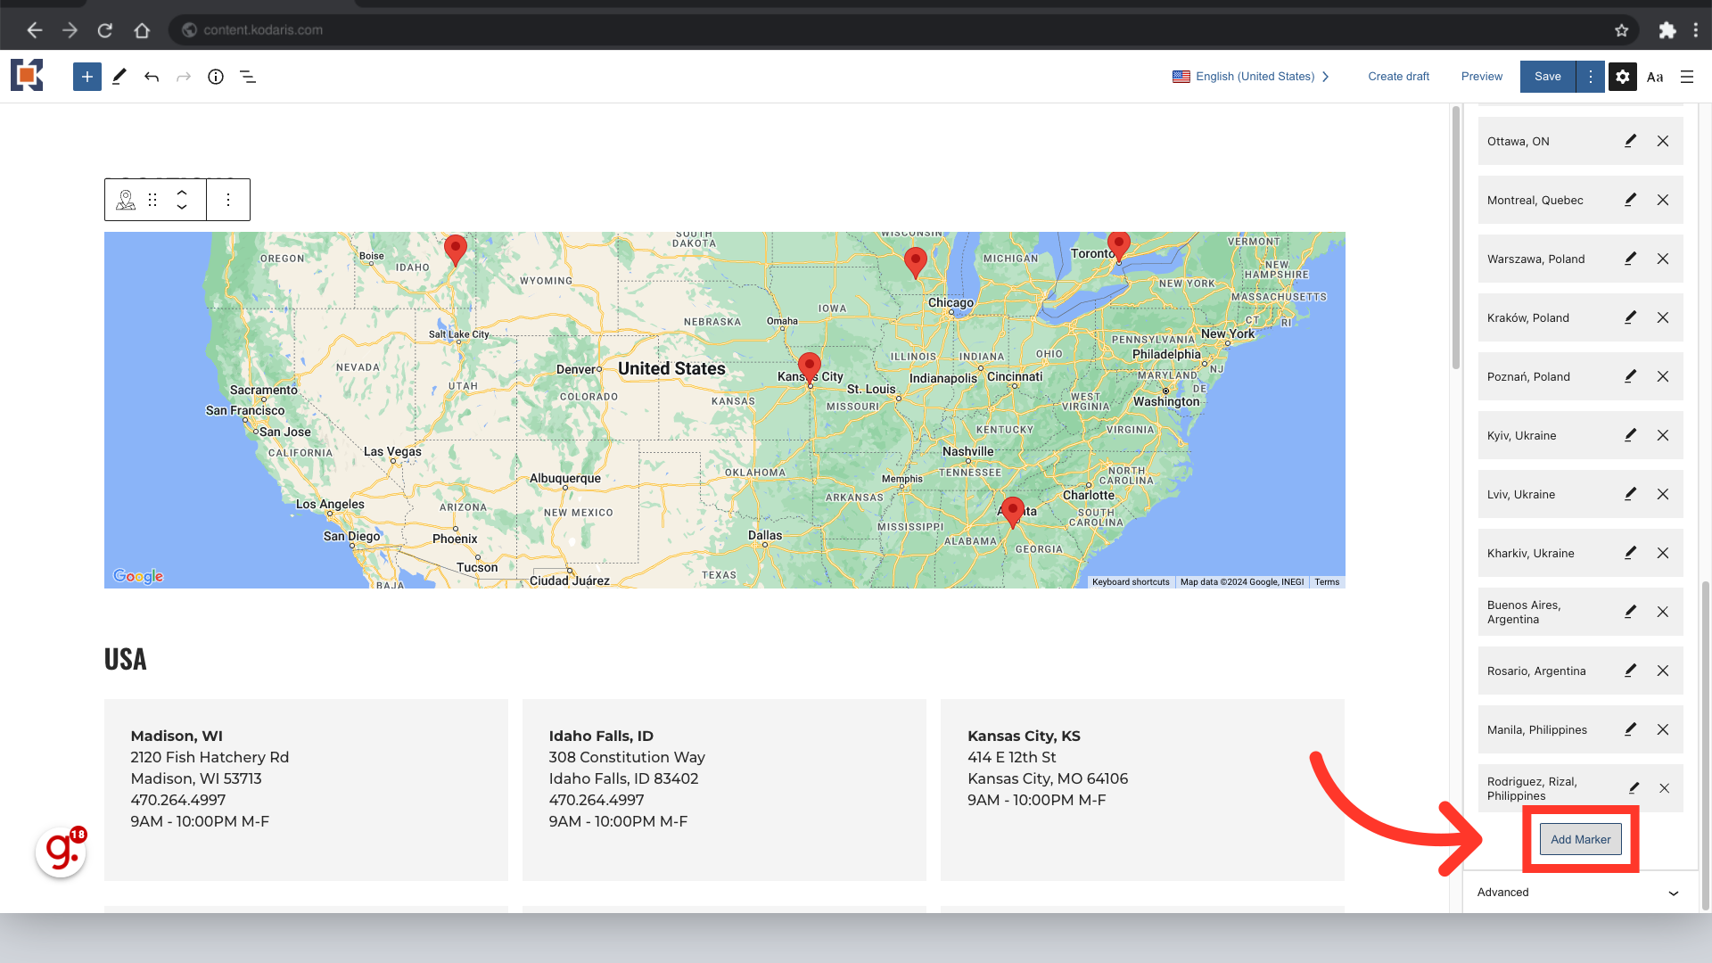This screenshot has height=963, width=1712.
Task: Open the document details info icon
Action: tap(216, 77)
